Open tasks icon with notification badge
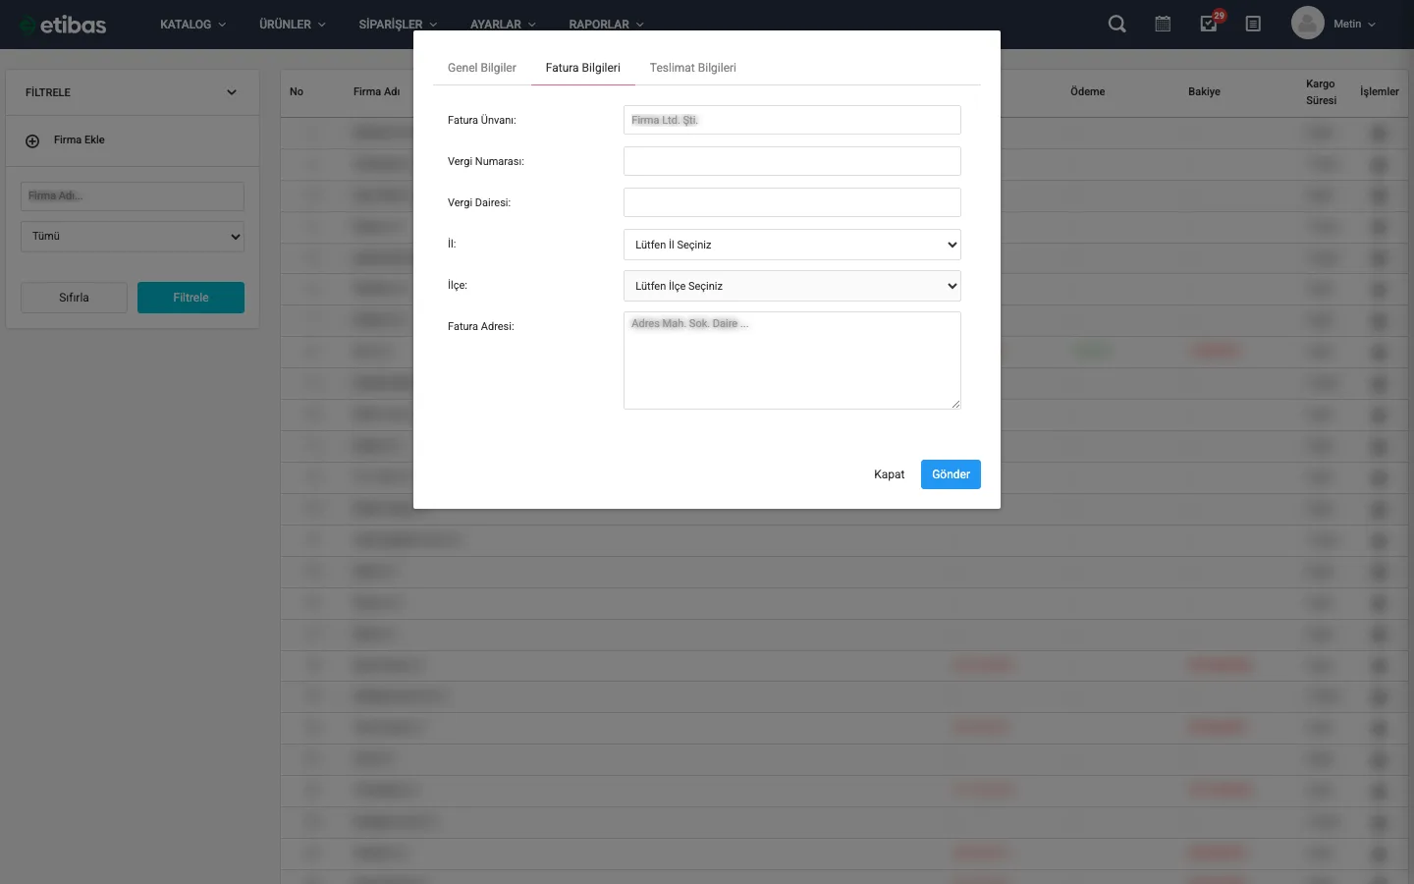 1209,24
